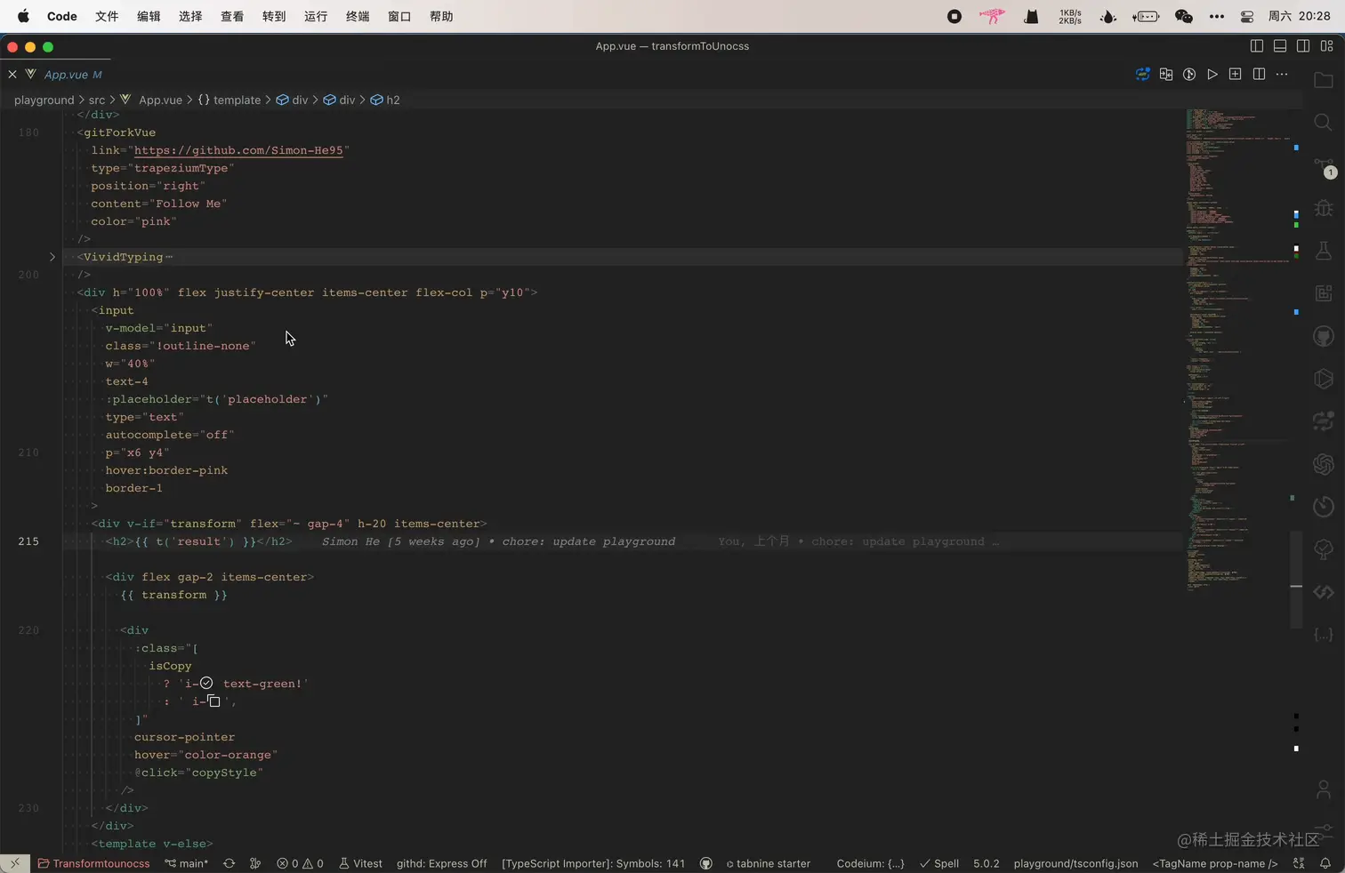The image size is (1345, 873).
Task: Select the App.vue editor tab
Action: pyautogui.click(x=65, y=75)
